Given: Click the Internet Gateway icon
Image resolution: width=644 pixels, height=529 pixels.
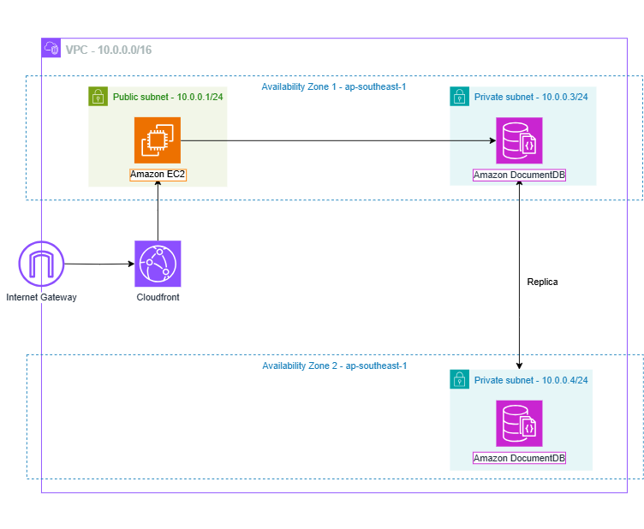Looking at the screenshot, I should [41, 264].
